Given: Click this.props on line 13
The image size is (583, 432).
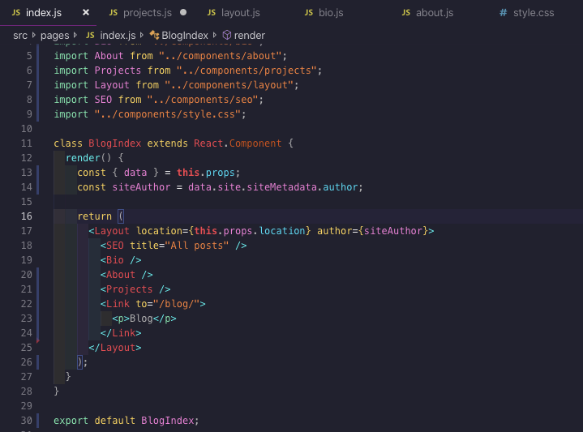Looking at the screenshot, I should coord(206,173).
